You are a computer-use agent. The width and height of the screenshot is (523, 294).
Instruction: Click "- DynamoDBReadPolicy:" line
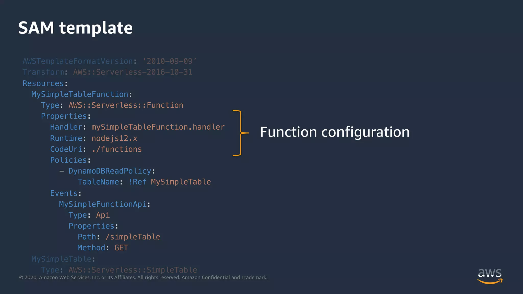click(x=107, y=171)
